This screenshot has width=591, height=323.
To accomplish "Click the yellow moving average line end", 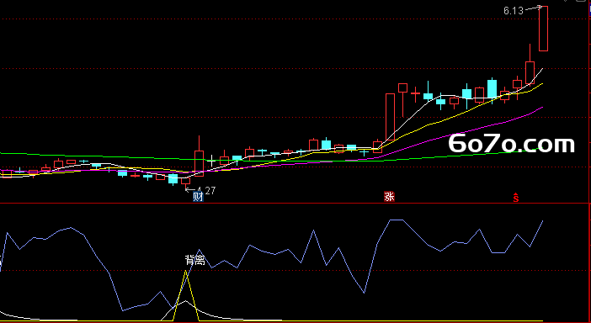I will tap(541, 84).
